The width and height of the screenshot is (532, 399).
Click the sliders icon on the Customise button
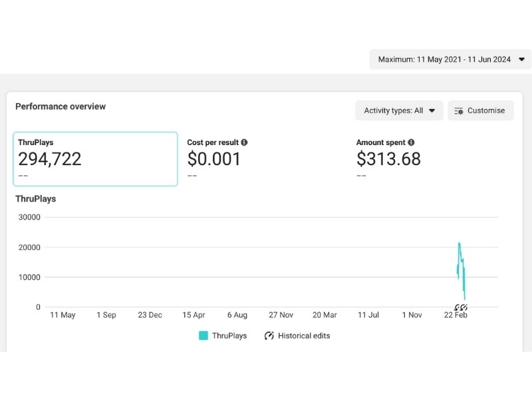[x=459, y=111]
